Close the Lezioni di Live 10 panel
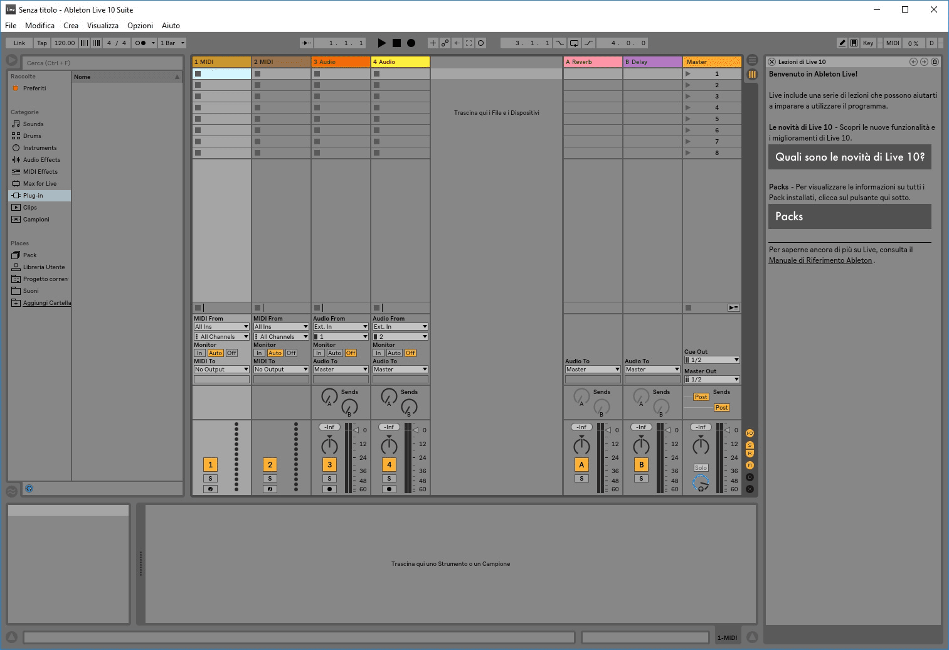This screenshot has height=650, width=949. click(x=772, y=61)
